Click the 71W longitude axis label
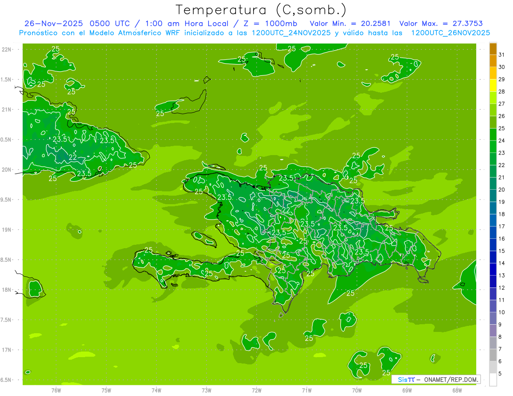 pyautogui.click(x=307, y=390)
